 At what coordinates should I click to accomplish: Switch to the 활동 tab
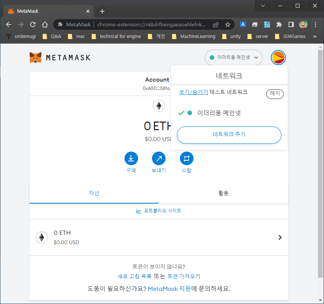(x=223, y=193)
